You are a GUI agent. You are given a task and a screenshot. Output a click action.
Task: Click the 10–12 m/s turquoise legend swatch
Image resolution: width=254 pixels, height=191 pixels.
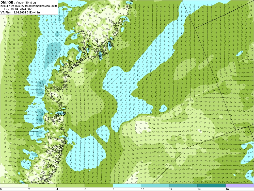(x=155, y=185)
